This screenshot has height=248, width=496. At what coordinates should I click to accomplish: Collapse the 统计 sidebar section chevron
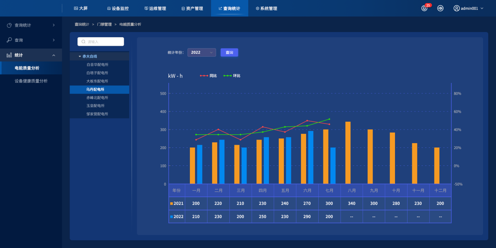point(54,55)
